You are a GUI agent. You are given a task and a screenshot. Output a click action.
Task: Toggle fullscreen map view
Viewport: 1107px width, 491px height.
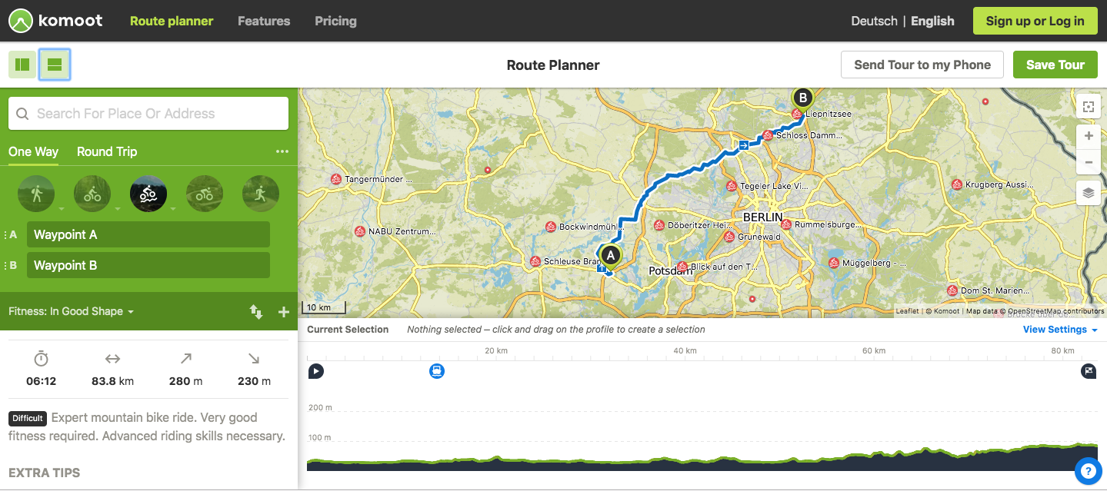pos(1088,107)
